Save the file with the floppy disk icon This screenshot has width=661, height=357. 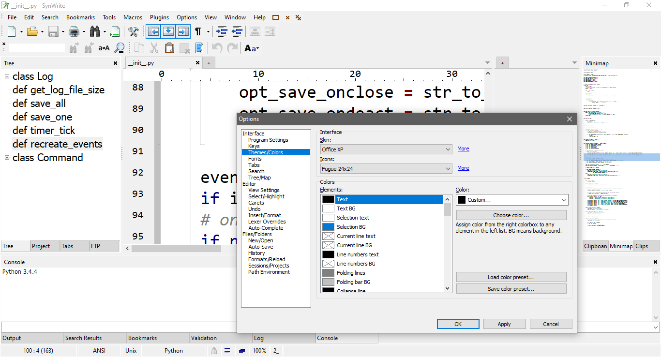53,32
